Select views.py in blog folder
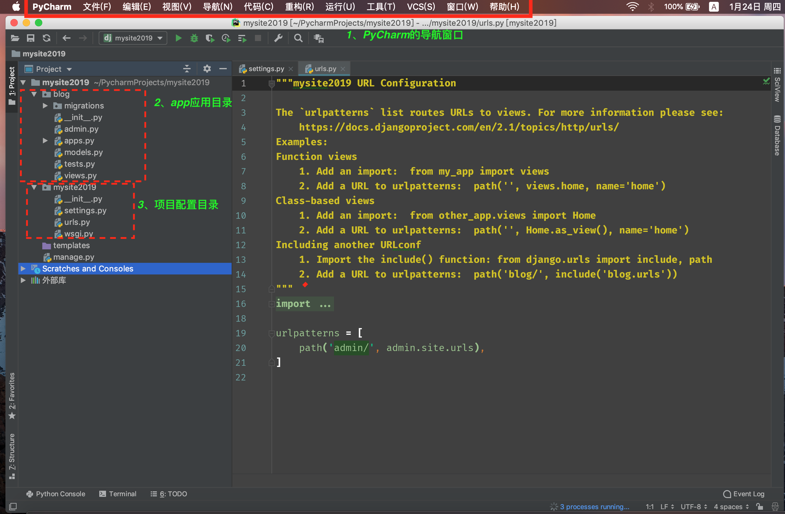 (x=80, y=176)
